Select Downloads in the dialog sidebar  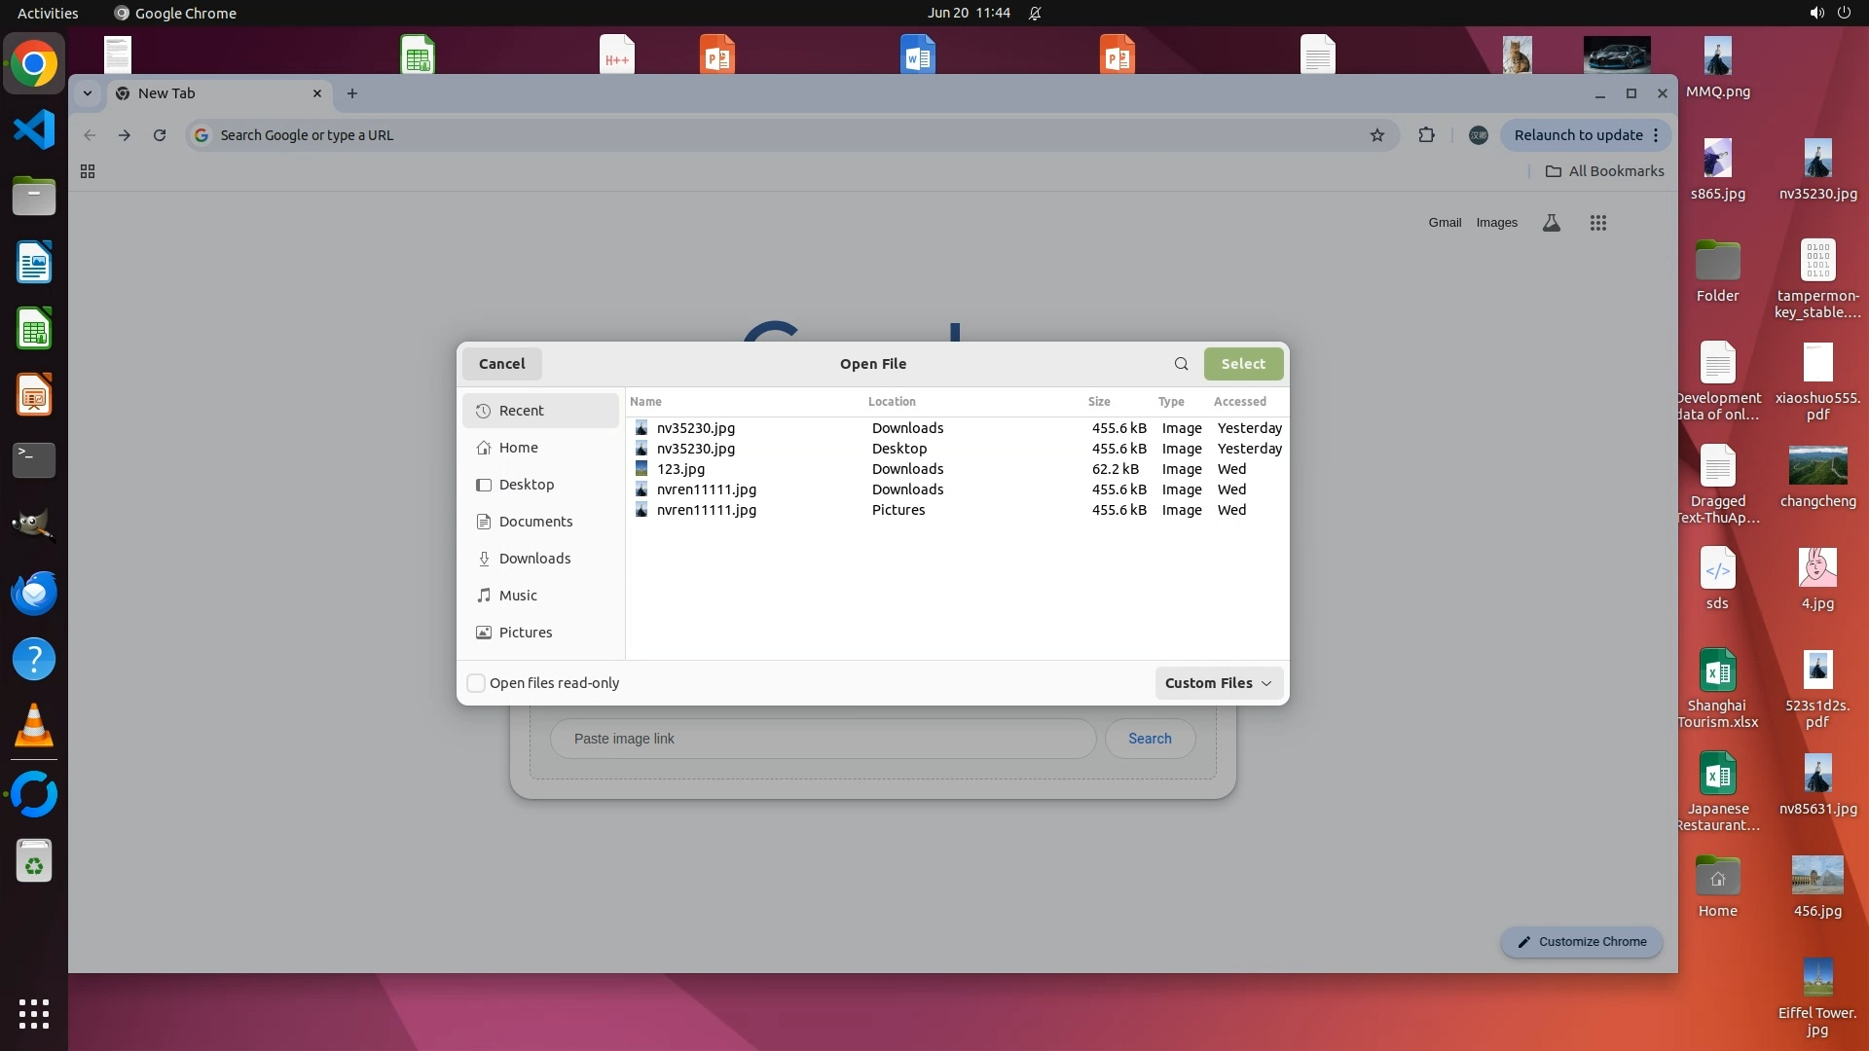pyautogui.click(x=534, y=559)
